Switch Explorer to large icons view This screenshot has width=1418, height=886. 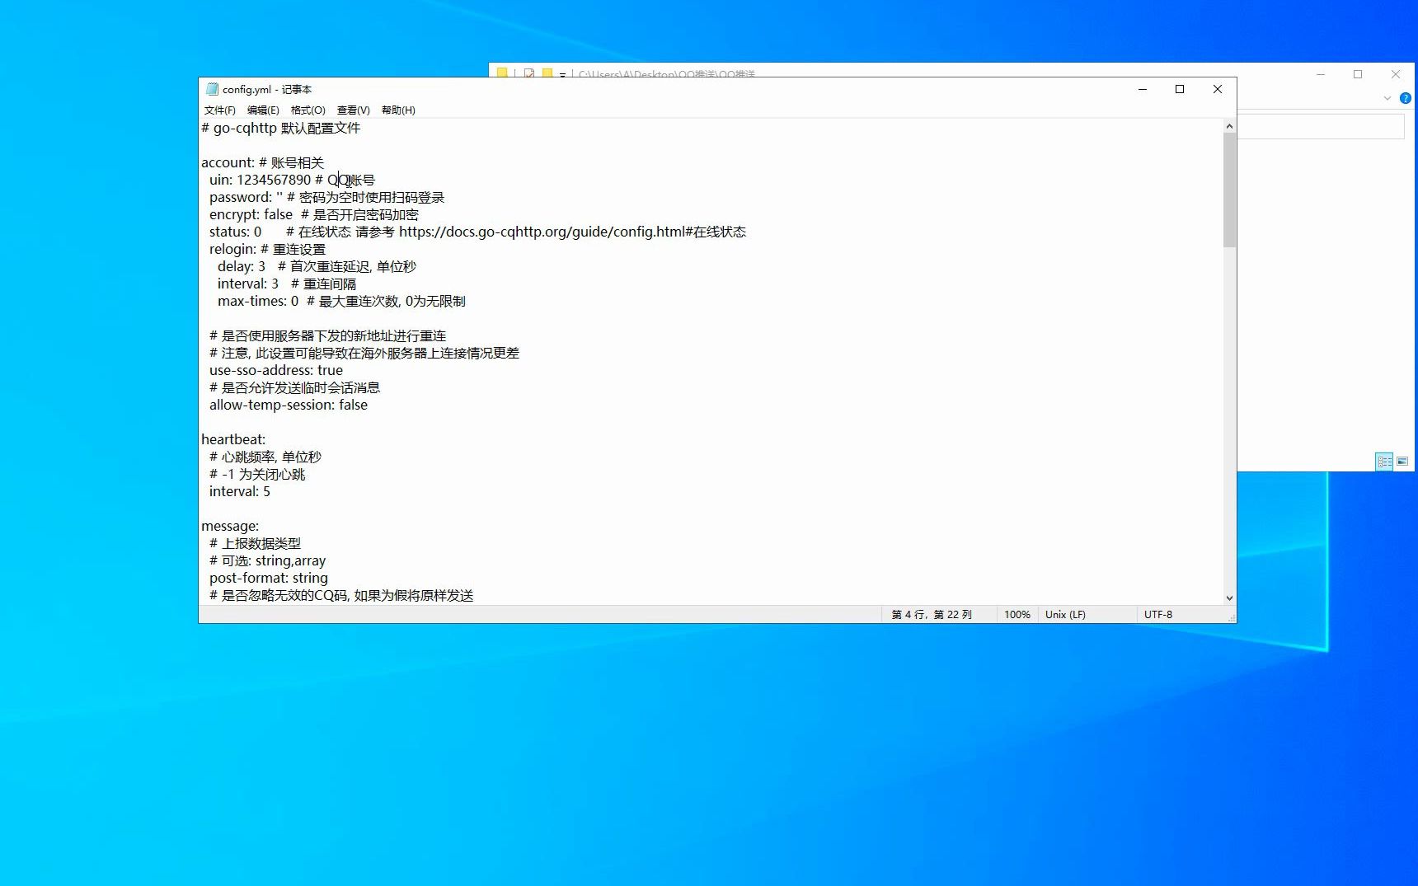click(1402, 462)
